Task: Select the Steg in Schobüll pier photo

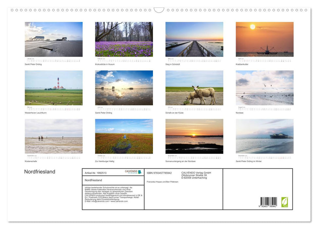Action: coord(194,39)
